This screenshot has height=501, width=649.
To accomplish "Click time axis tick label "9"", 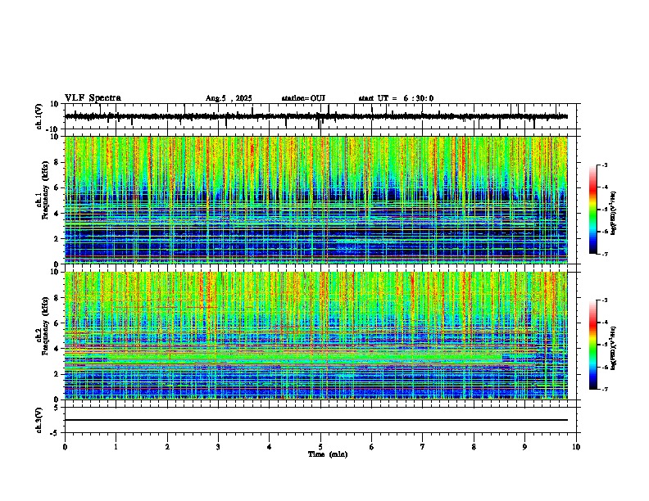I will click(x=524, y=447).
